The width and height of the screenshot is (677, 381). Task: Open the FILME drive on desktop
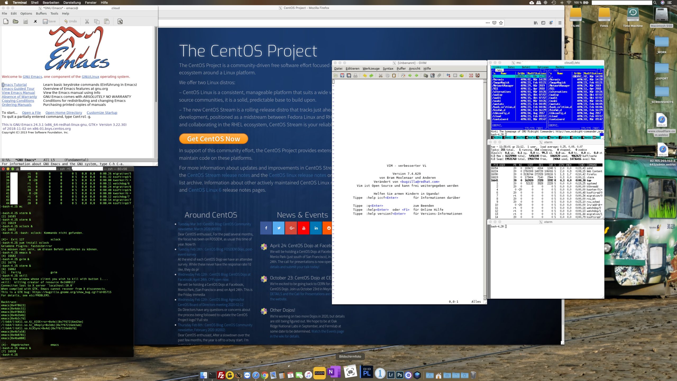click(575, 17)
